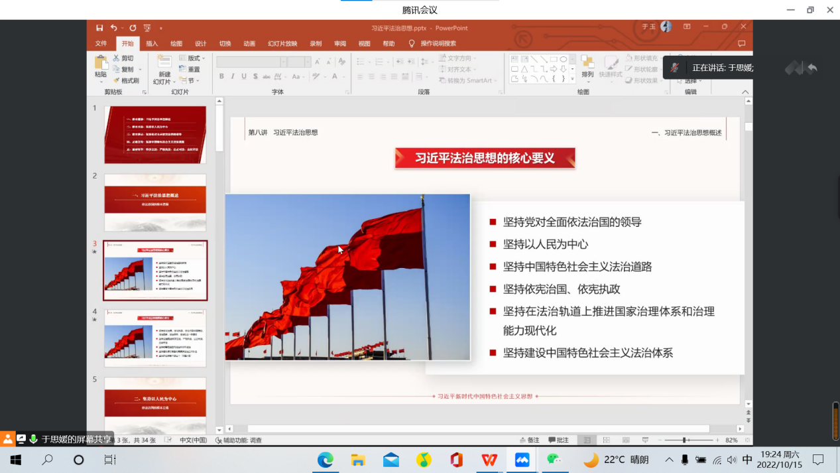The width and height of the screenshot is (840, 473).
Task: Switch to Slide Sorter view icon
Action: pos(606,440)
